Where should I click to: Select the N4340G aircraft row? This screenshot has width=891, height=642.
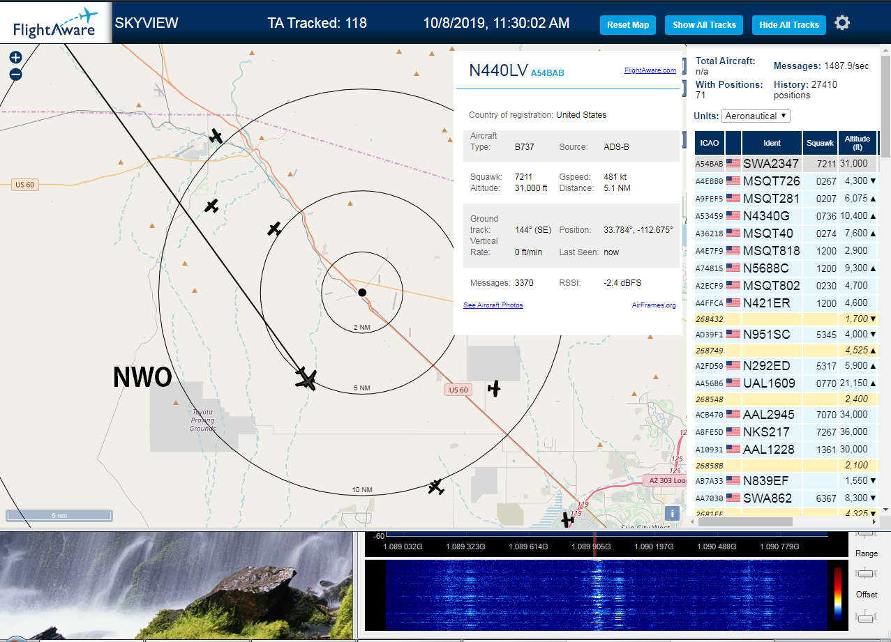pyautogui.click(x=786, y=216)
